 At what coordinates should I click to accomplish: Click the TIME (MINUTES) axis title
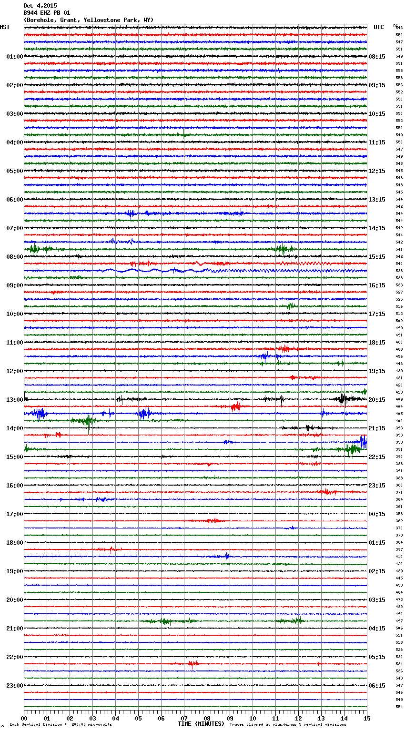point(201,724)
